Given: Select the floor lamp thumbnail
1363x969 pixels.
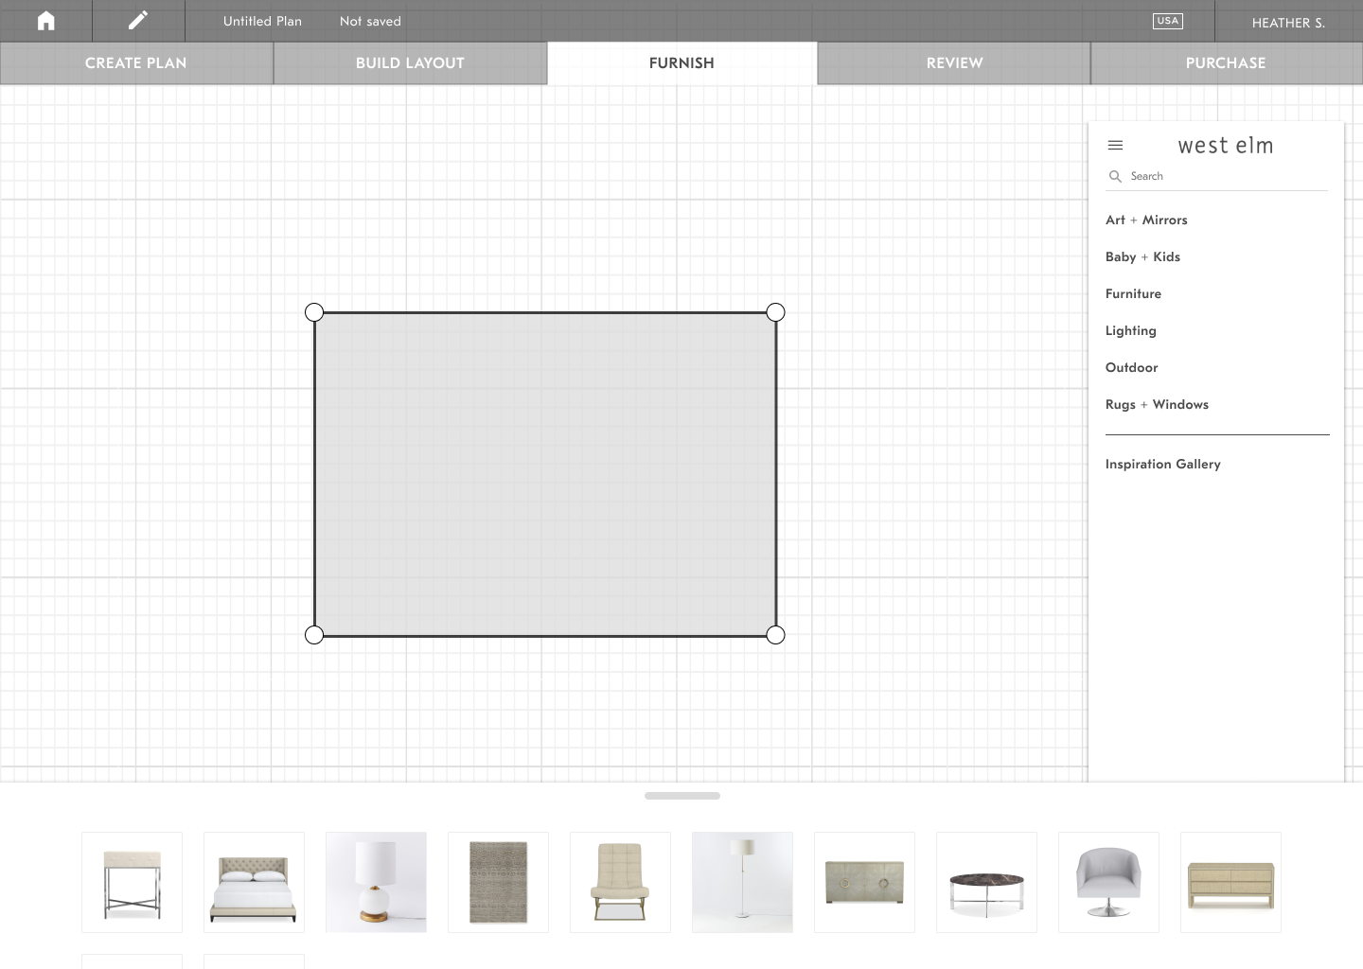Looking at the screenshot, I should coord(742,882).
